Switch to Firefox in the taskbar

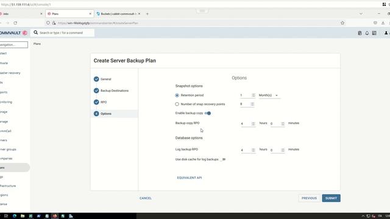pos(55,216)
